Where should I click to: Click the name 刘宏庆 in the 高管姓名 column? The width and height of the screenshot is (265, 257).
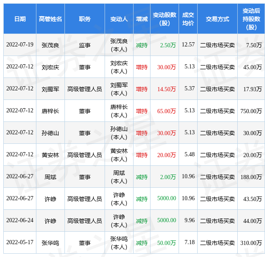pyautogui.click(x=50, y=67)
